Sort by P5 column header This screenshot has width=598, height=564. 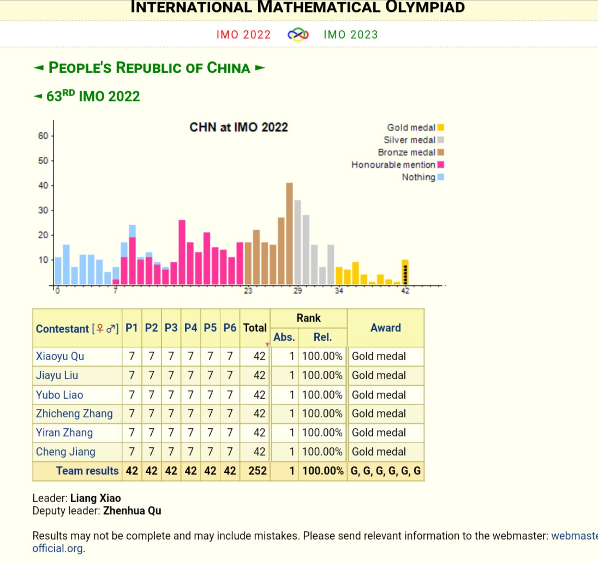click(210, 328)
